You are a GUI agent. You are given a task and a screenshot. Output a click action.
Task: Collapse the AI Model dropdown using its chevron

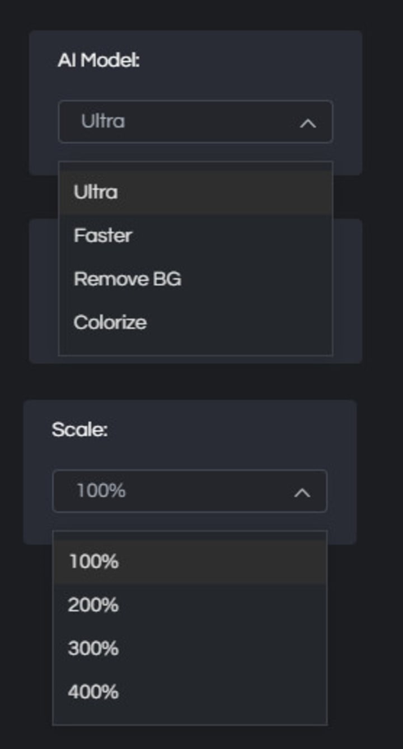tap(308, 123)
